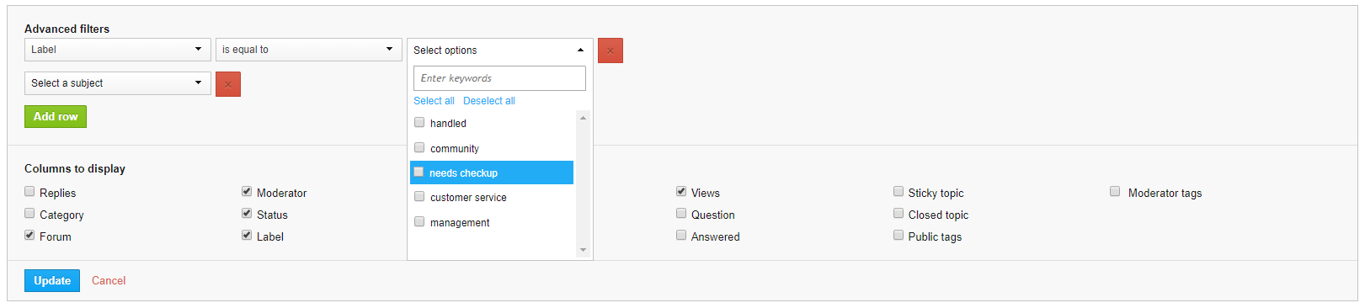Open the 'Select a subject' dropdown
Image resolution: width=1365 pixels, height=308 pixels.
coord(118,83)
